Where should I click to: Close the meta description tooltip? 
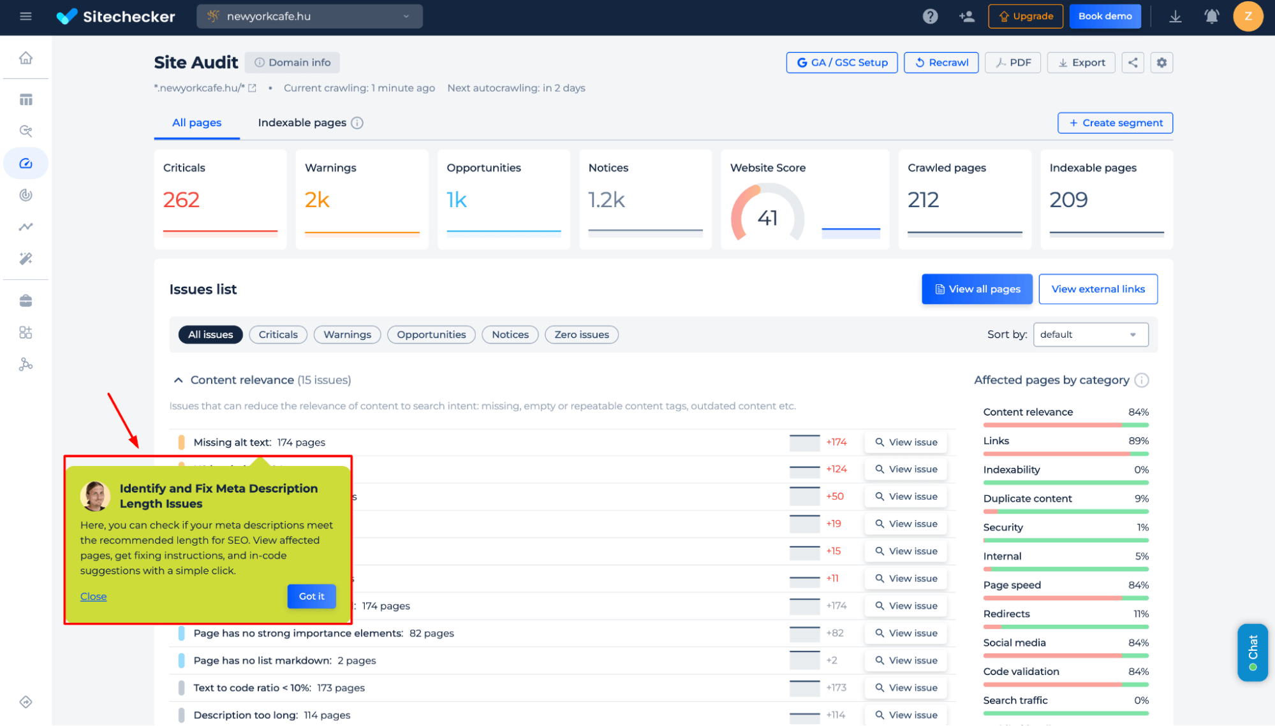click(93, 596)
